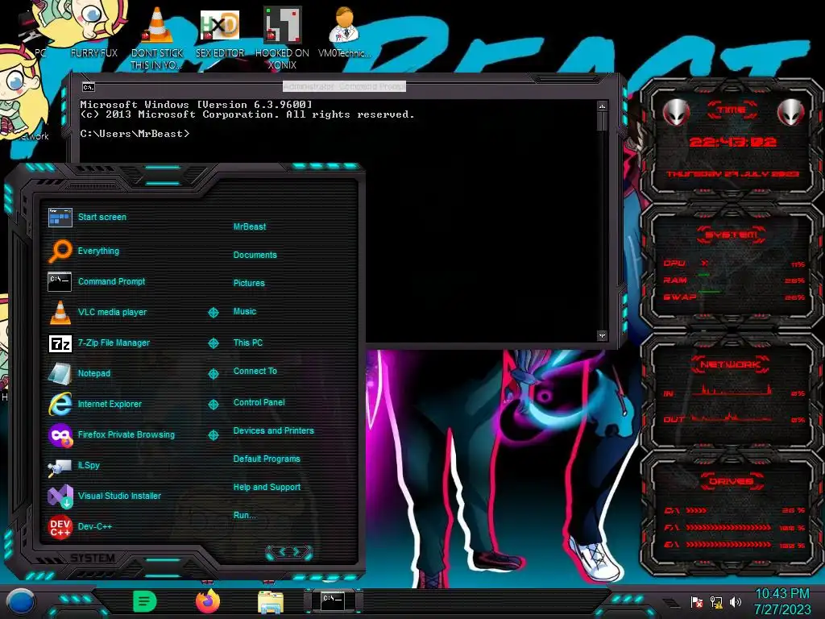The width and height of the screenshot is (825, 619).
Task: Click the Start orb on the taskbar
Action: click(21, 601)
